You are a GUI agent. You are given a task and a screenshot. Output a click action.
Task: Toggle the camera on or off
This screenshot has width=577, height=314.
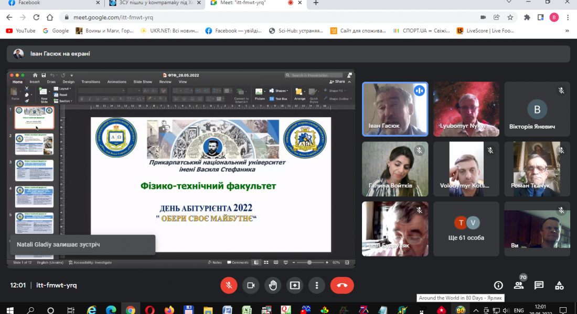pos(251,285)
